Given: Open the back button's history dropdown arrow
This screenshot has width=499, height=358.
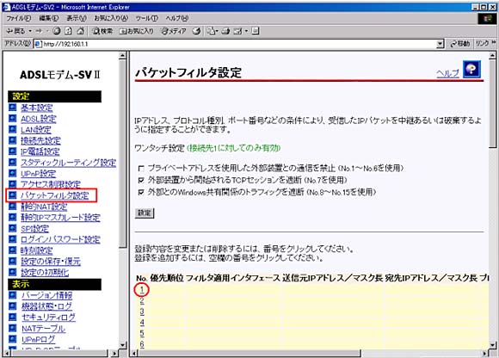Looking at the screenshot, I should click(30, 31).
